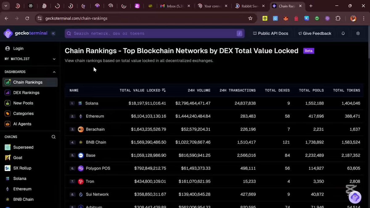Open AI Agents dashboard
Image resolution: width=370 pixels, height=208 pixels.
click(30, 124)
